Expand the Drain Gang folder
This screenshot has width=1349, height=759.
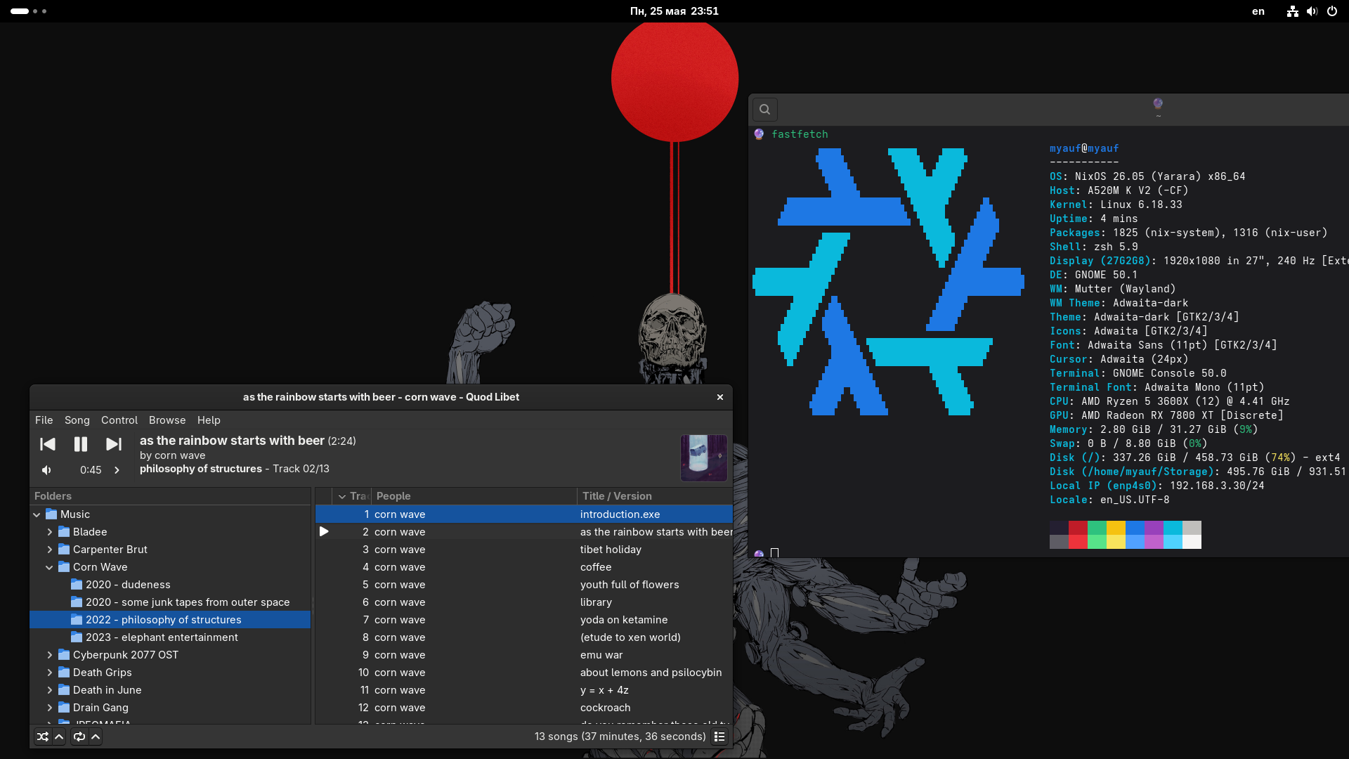[x=49, y=708]
